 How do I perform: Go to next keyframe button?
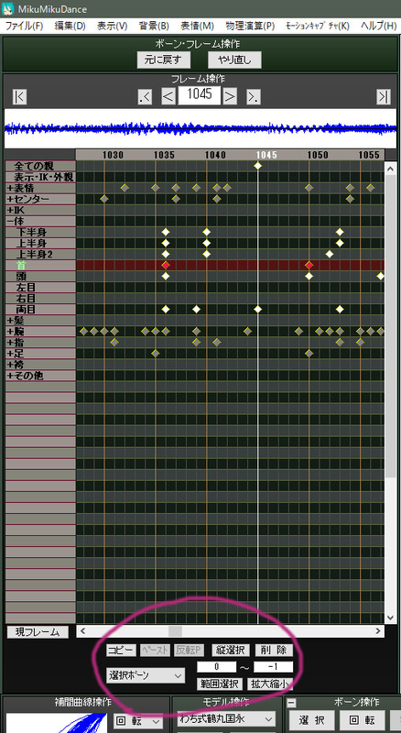click(x=254, y=97)
